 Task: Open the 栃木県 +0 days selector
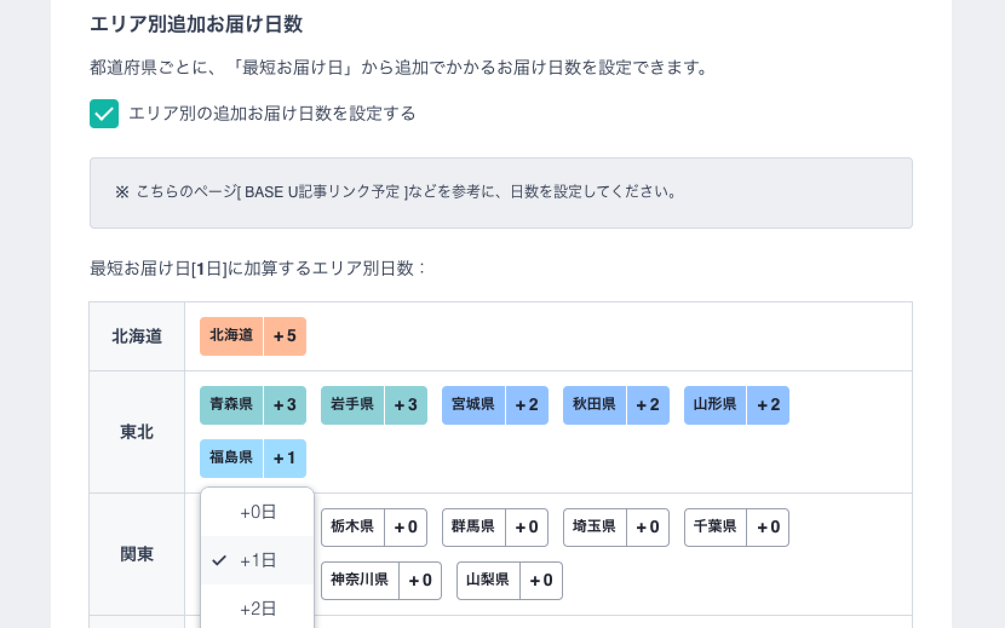coord(374,528)
